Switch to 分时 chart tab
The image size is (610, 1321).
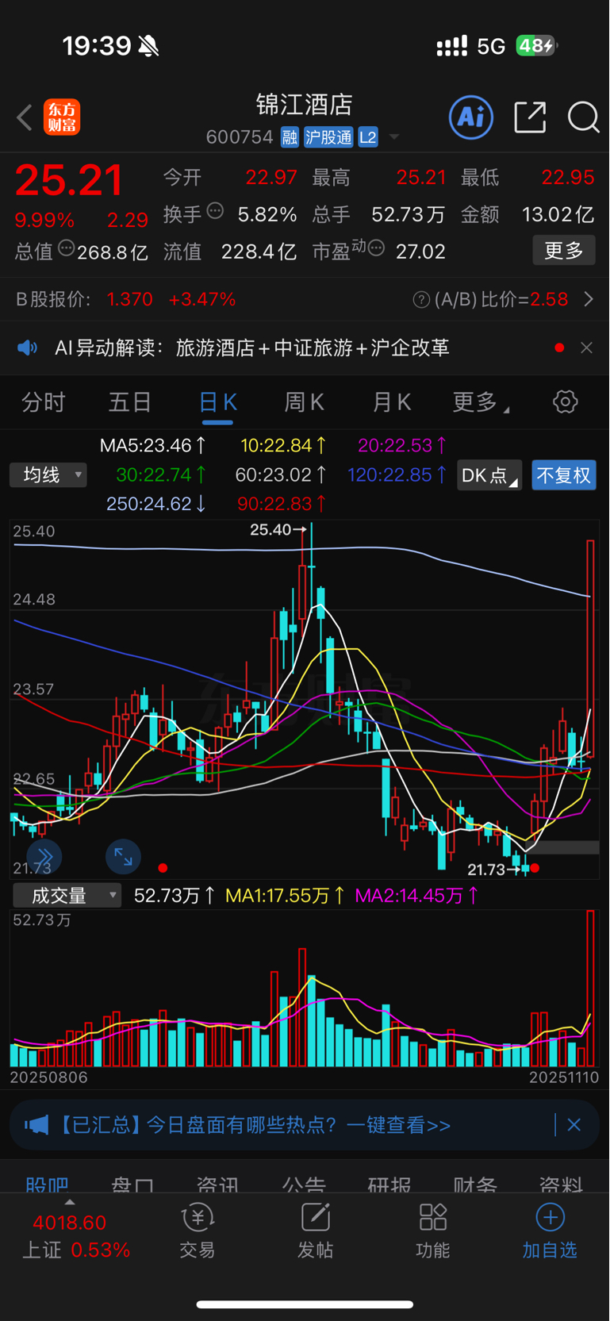pos(44,402)
